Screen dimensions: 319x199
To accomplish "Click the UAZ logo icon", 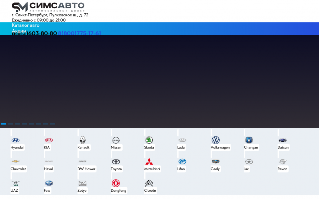I will point(15,183).
